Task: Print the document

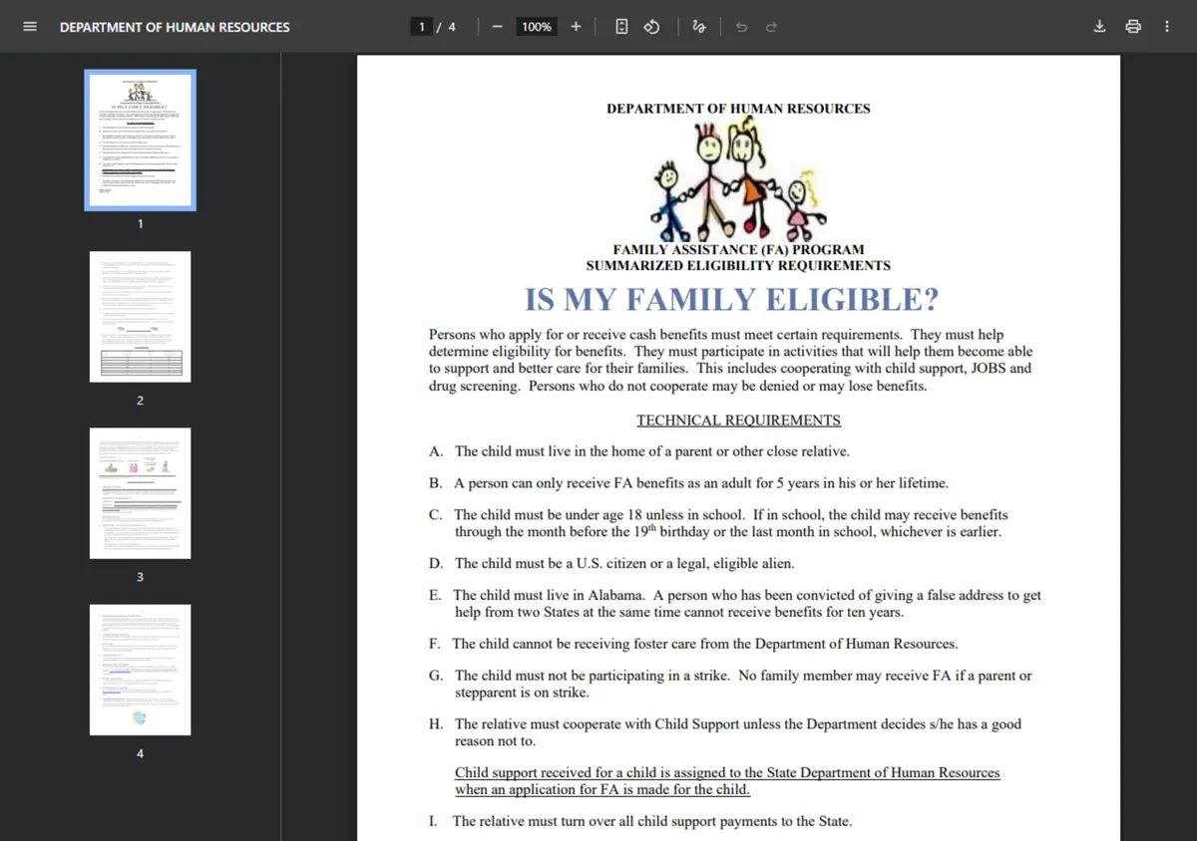Action: pyautogui.click(x=1133, y=27)
